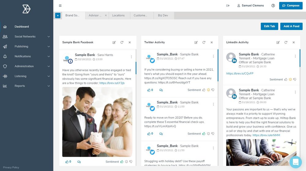Set 01/18/2021 tweet sentiment to positive
Viewport: 306px width, 171px height.
tap(204, 90)
